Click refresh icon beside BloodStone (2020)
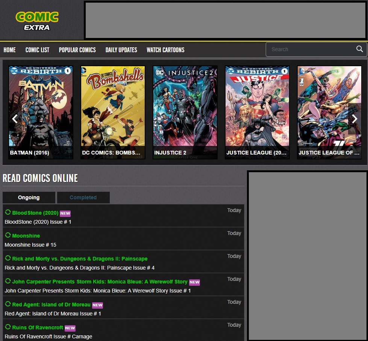 click(8, 212)
